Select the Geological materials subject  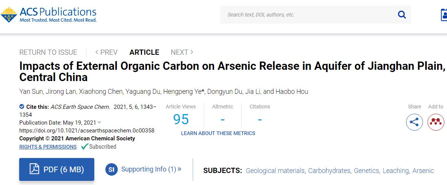tap(275, 171)
